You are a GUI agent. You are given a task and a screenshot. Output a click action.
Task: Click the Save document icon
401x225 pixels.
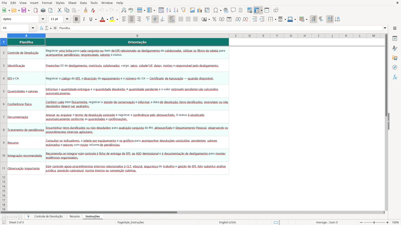coord(24,10)
